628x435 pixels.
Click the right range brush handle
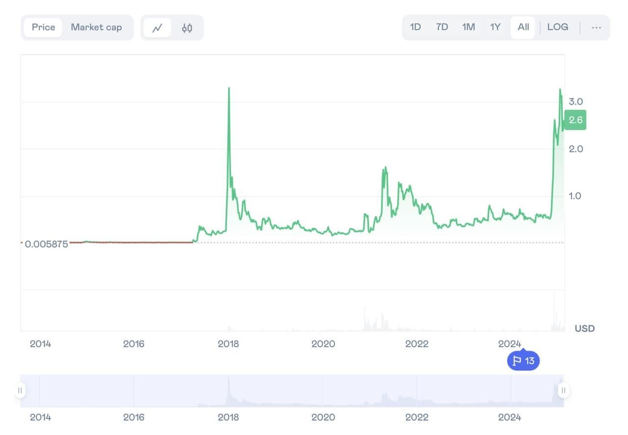coord(563,390)
